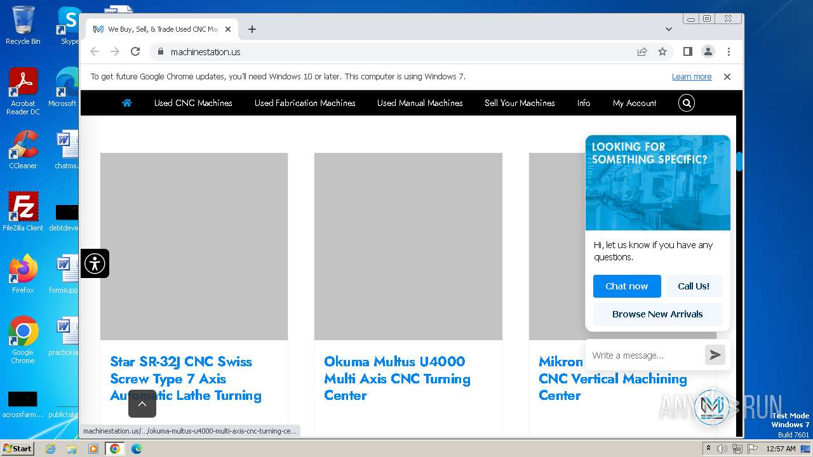Open the Okuma Multus U4000 listing title
The width and height of the screenshot is (813, 457).
click(397, 378)
